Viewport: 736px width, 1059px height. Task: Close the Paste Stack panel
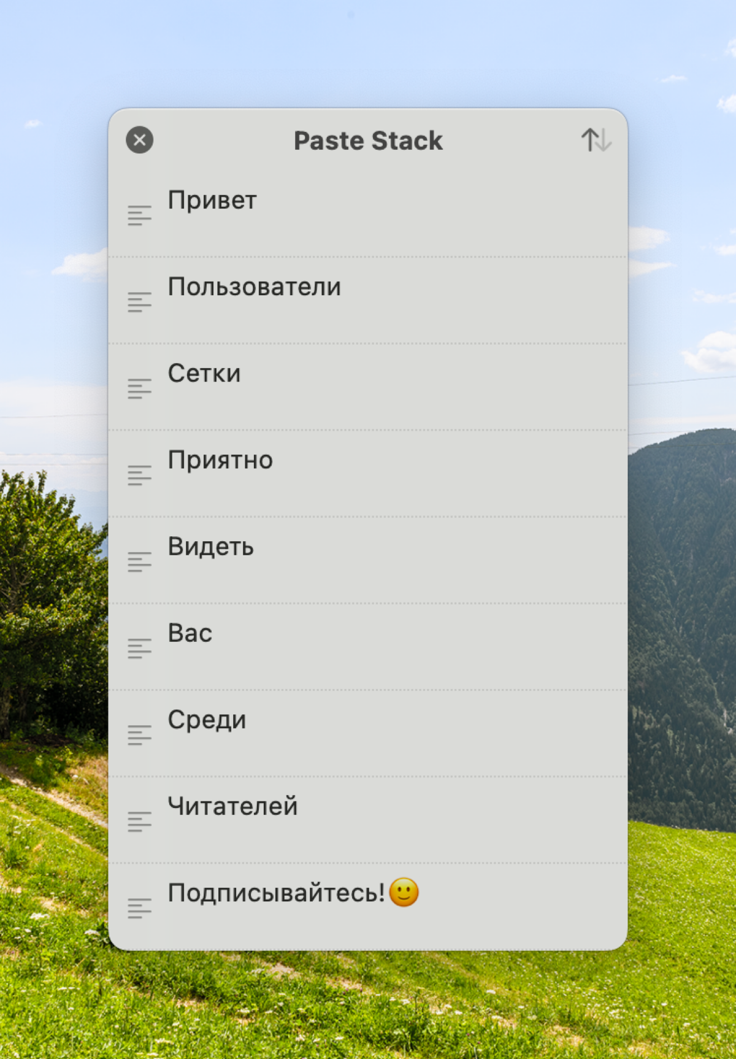click(139, 140)
